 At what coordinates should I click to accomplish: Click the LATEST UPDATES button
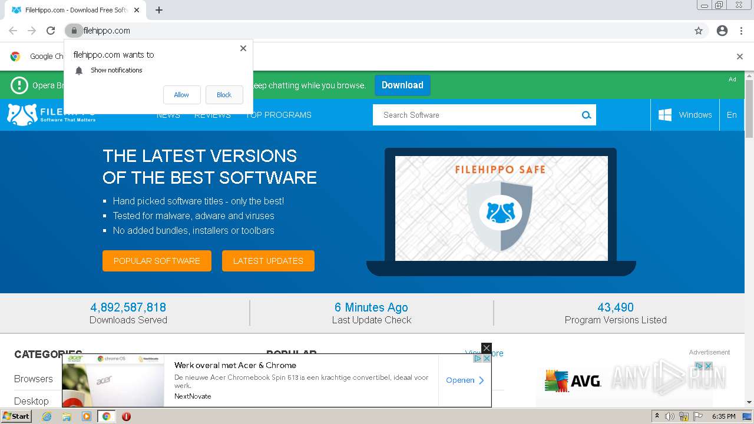point(268,261)
